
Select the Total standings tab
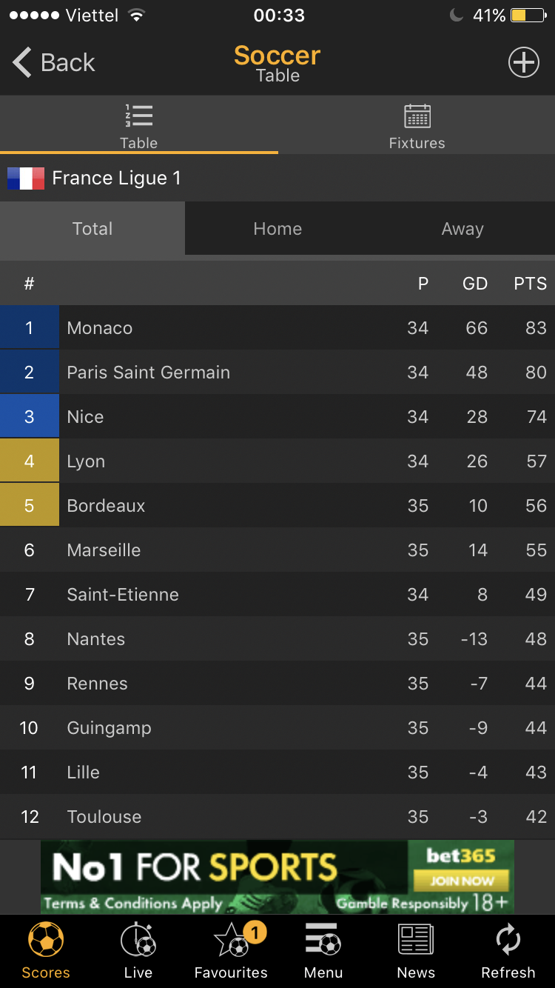click(92, 229)
